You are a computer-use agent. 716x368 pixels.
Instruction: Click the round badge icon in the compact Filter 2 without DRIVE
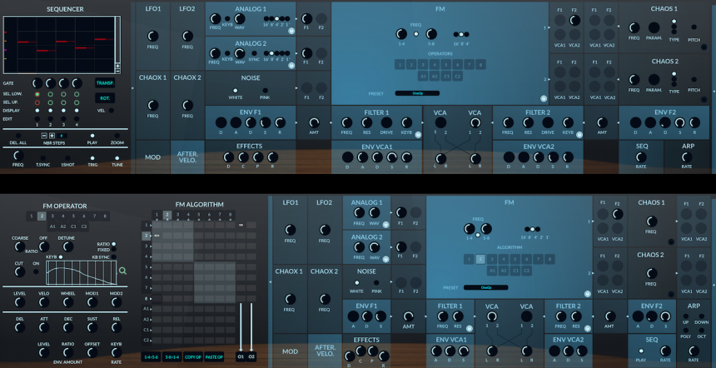[587, 328]
